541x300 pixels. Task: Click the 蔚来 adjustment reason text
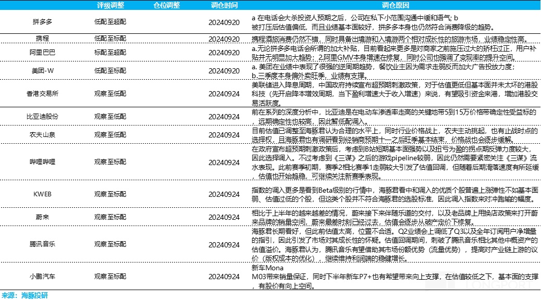[395, 217]
